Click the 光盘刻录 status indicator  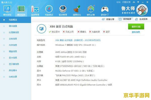(x=94, y=32)
